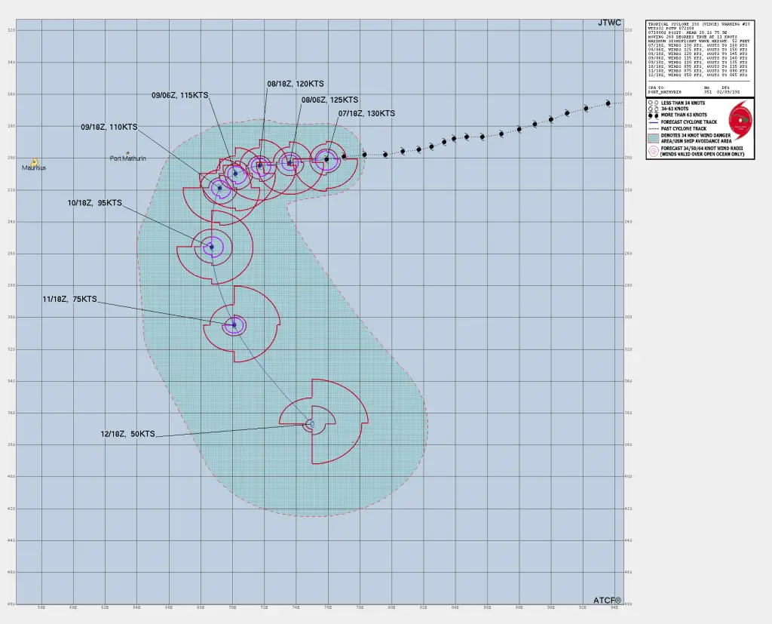This screenshot has height=624, width=772.
Task: Click the ATCF label at bottom right
Action: click(605, 598)
